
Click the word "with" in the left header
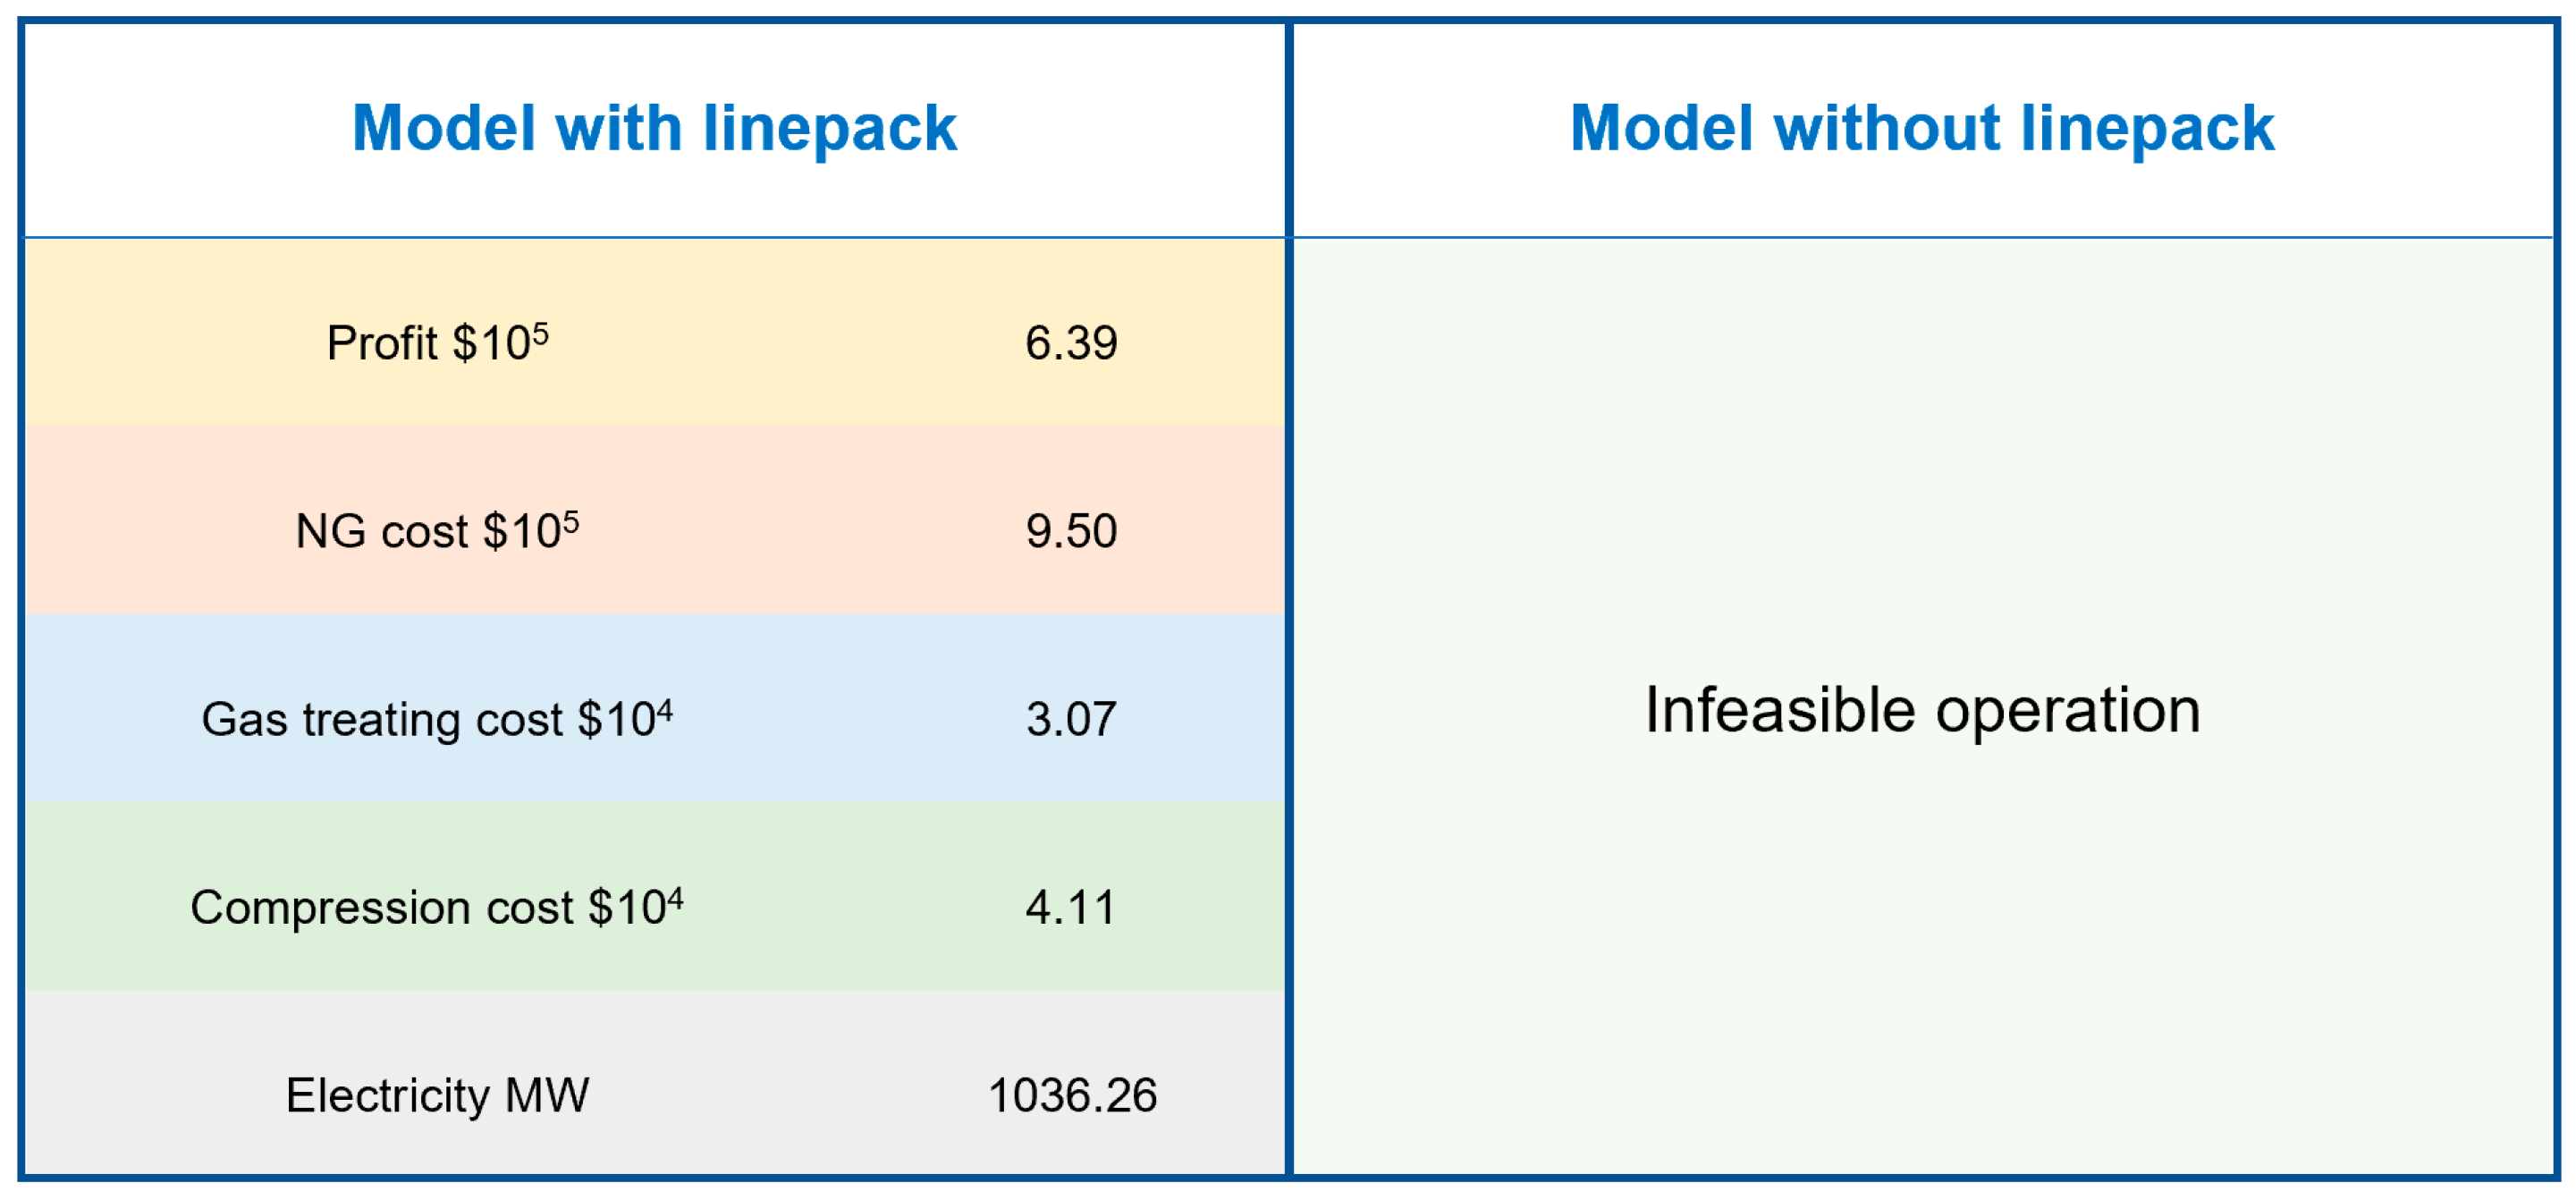[x=618, y=128]
